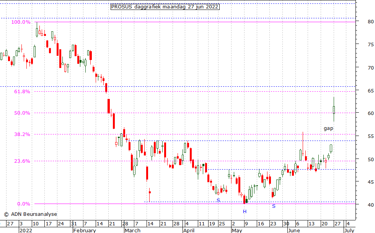This screenshot has height=233, width=375.
Task: Click the 2022 year label on the time axis
Action: point(26,230)
